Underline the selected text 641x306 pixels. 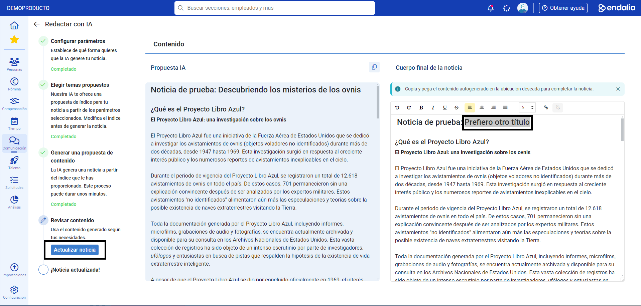coord(445,107)
